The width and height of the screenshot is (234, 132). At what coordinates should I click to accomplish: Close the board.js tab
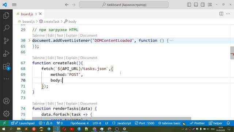click(x=40, y=14)
